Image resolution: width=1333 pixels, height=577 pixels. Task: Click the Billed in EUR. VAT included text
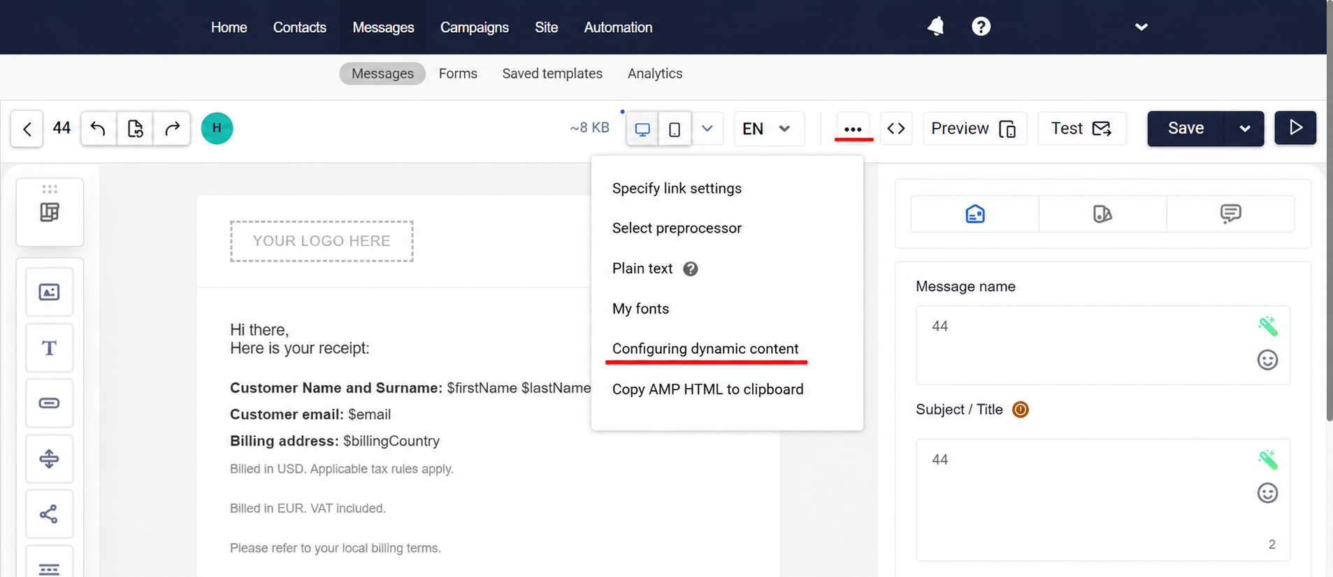tap(308, 508)
